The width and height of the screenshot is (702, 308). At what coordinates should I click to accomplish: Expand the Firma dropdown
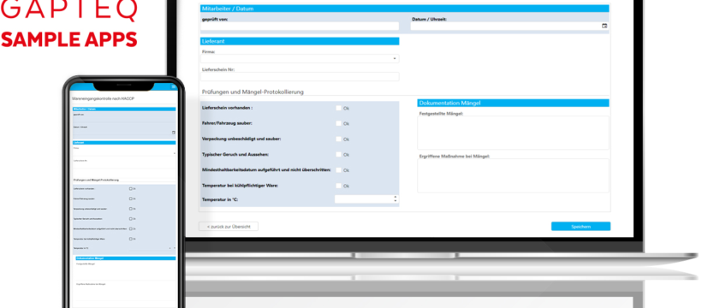pos(300,59)
